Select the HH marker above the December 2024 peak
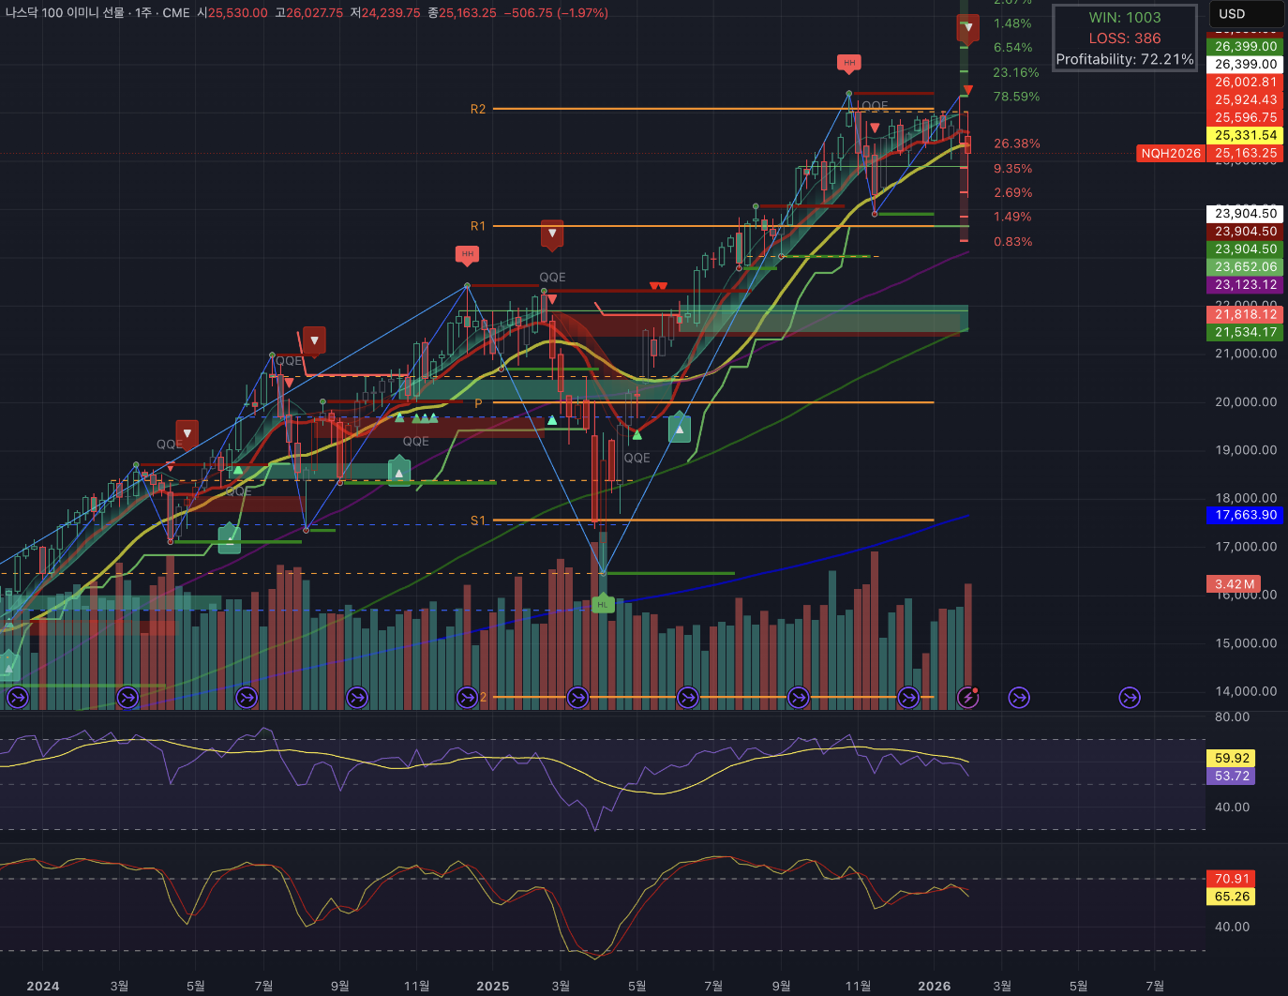This screenshot has height=996, width=1288. click(467, 254)
